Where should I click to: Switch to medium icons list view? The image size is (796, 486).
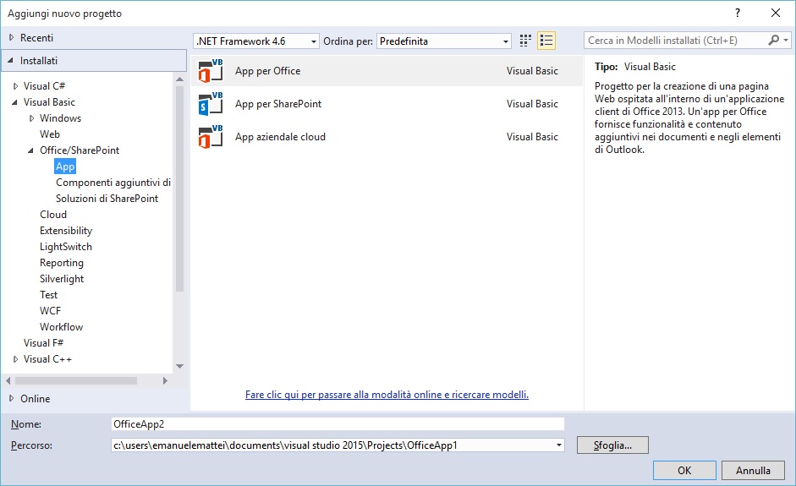point(546,41)
